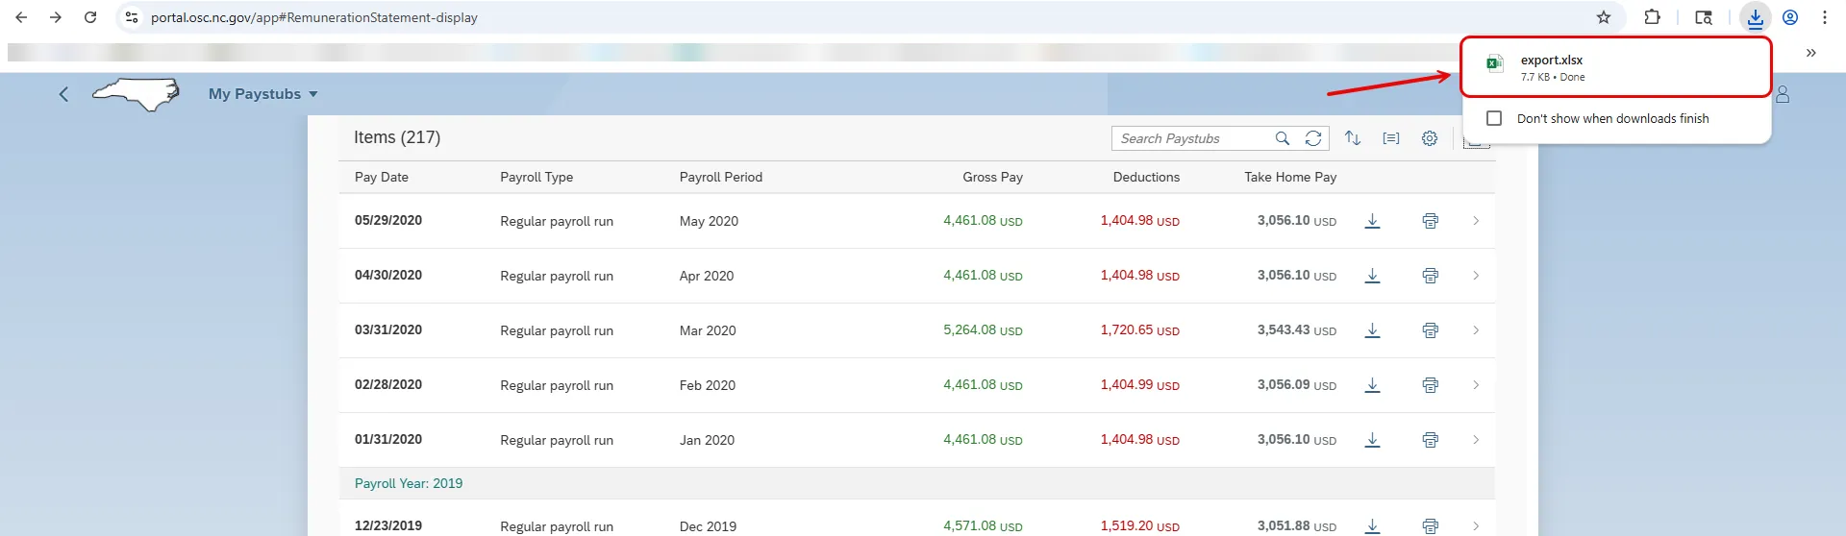The height and width of the screenshot is (536, 1846).
Task: Open details chevron for 02/28/2020 row
Action: 1476,385
